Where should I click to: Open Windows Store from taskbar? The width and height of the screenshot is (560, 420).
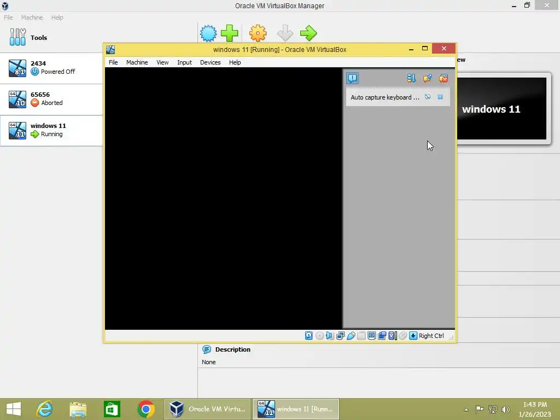112,409
